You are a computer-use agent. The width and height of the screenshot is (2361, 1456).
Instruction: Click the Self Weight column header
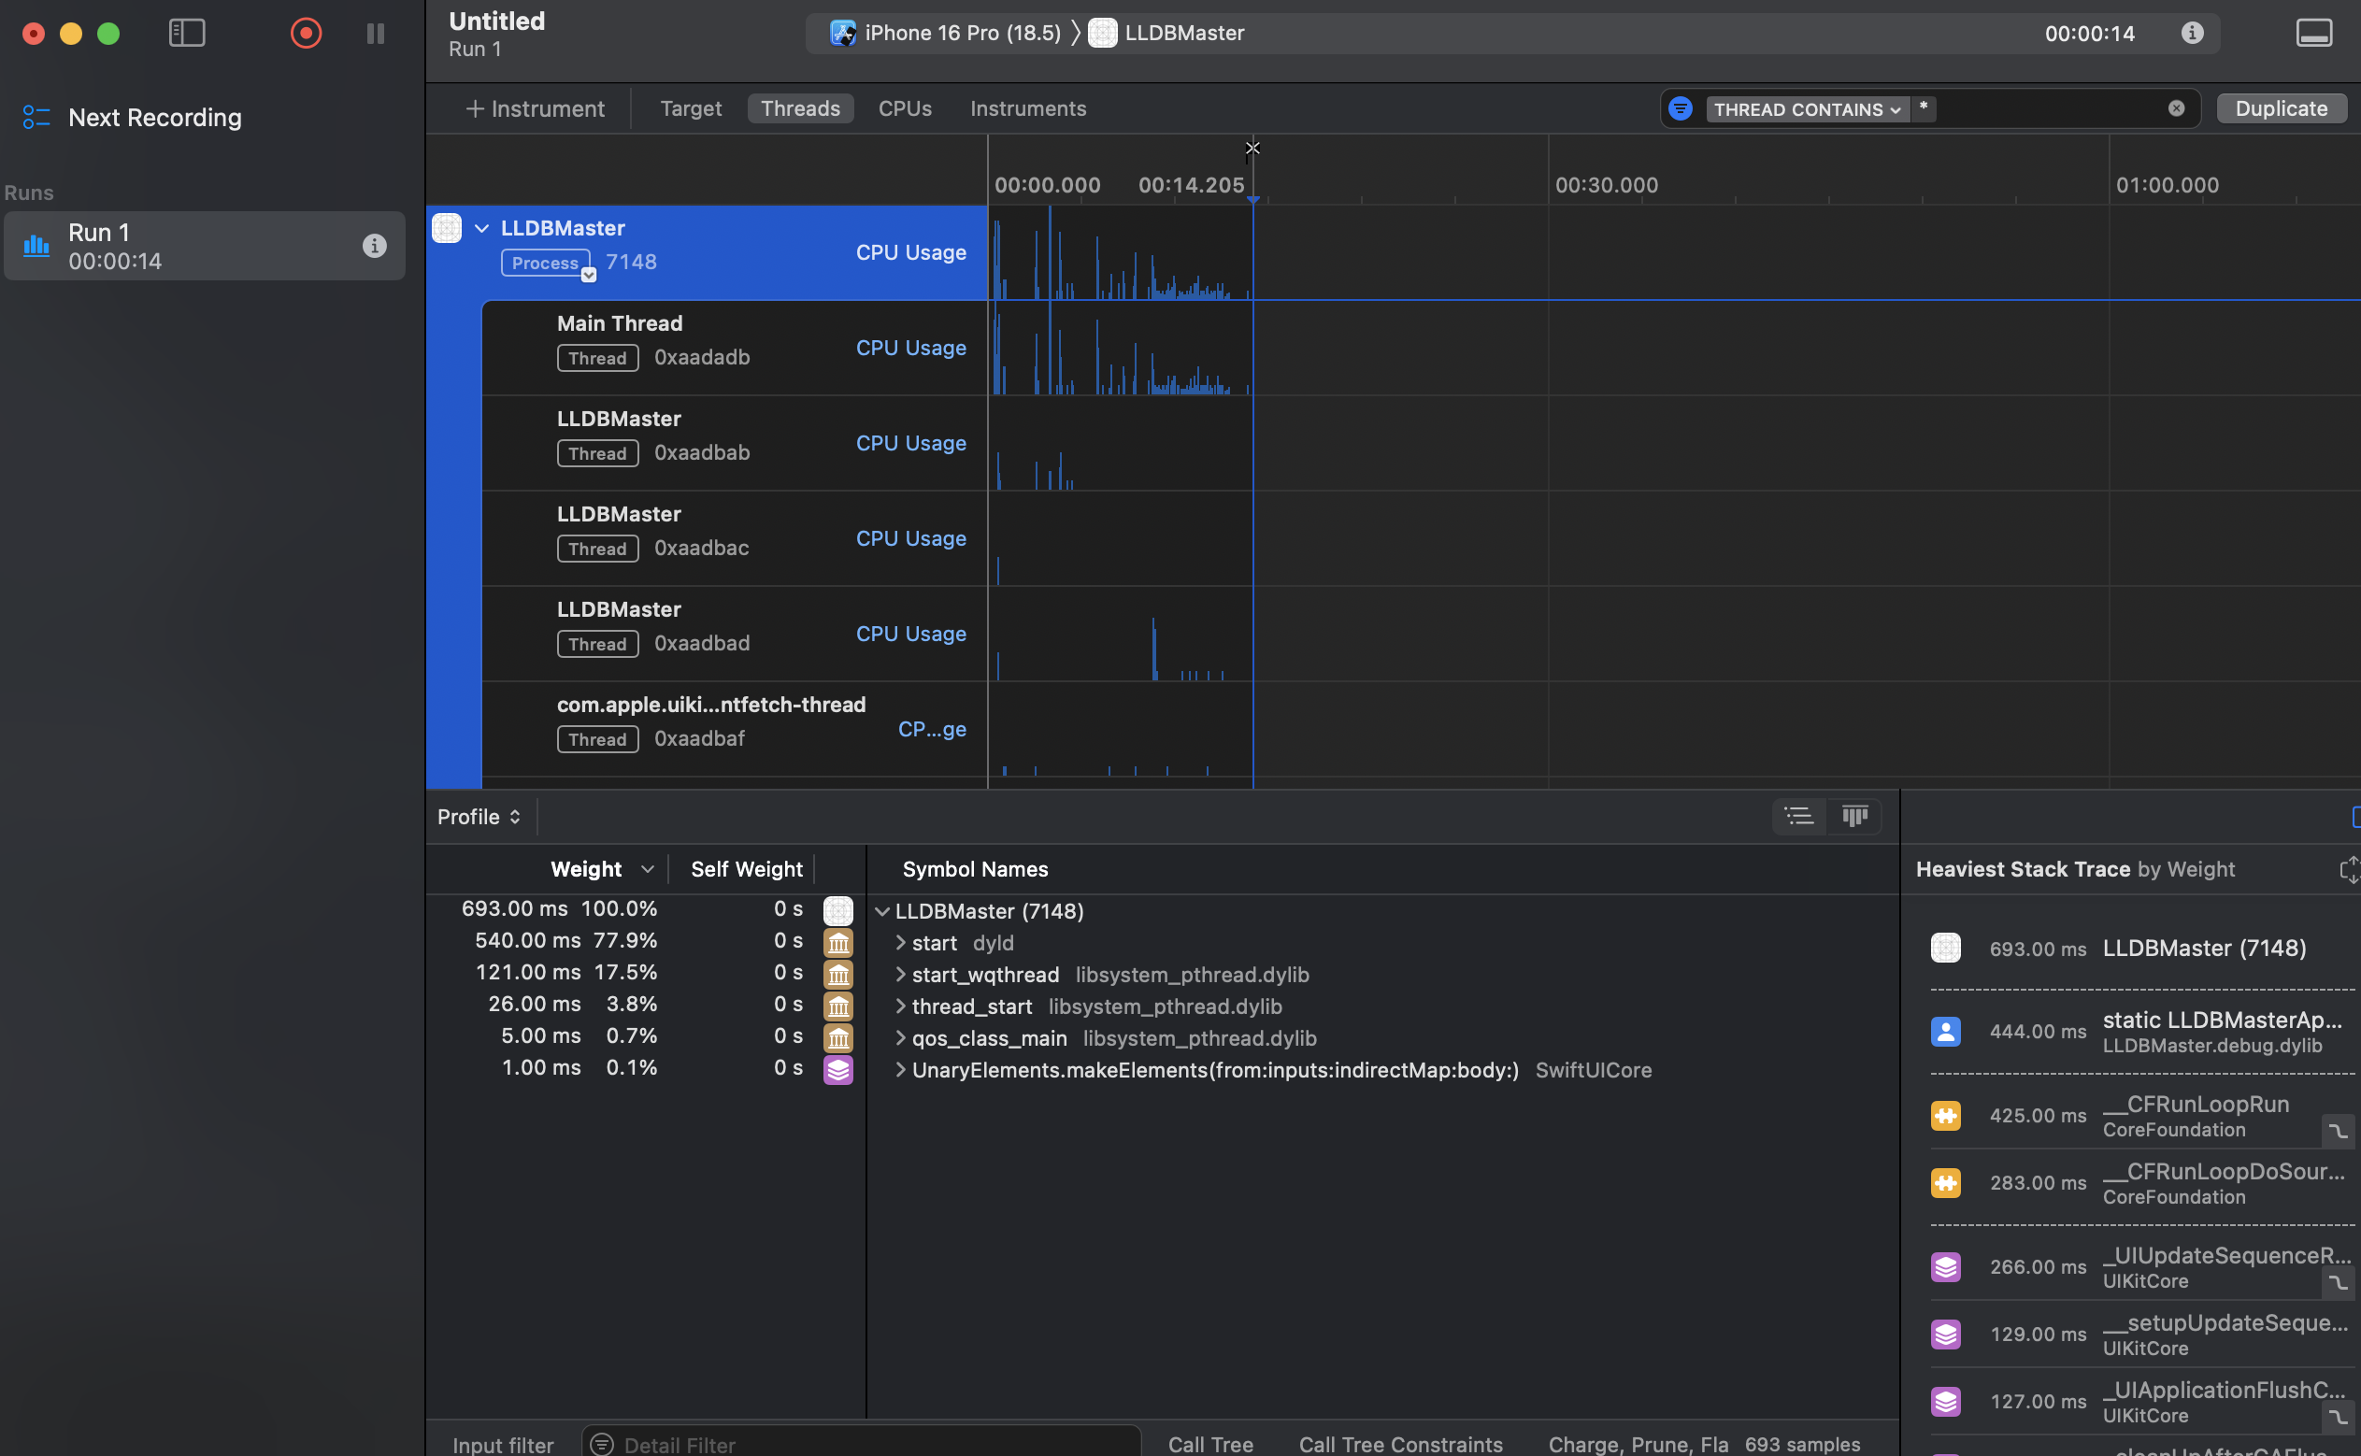coord(746,868)
